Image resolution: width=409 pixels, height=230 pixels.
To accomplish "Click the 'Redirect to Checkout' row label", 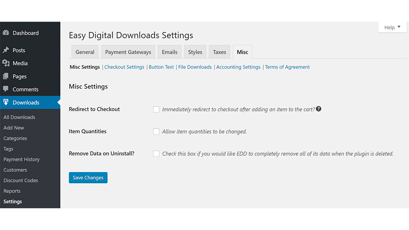I will tap(94, 109).
